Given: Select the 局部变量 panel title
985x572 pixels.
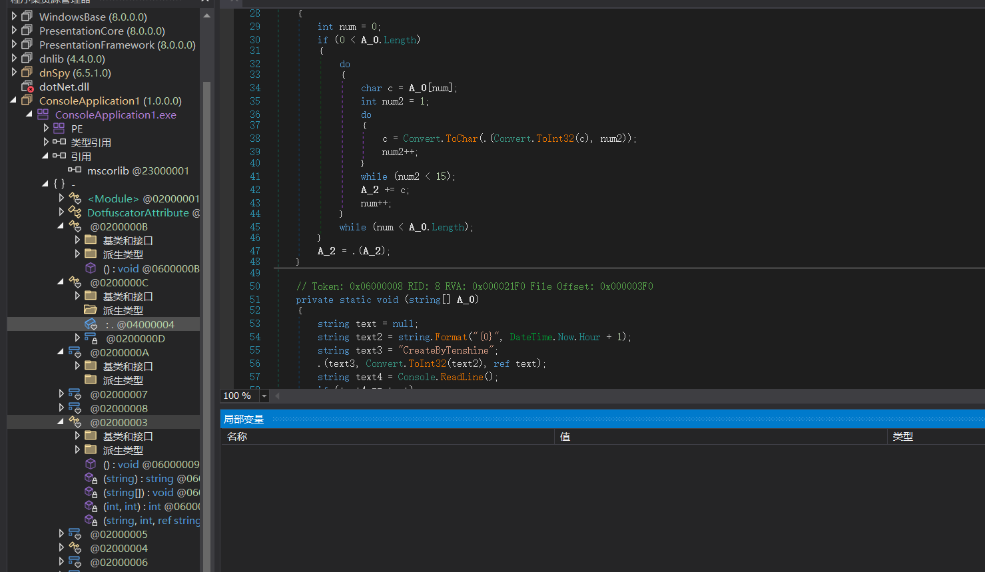Looking at the screenshot, I should pyautogui.click(x=244, y=419).
